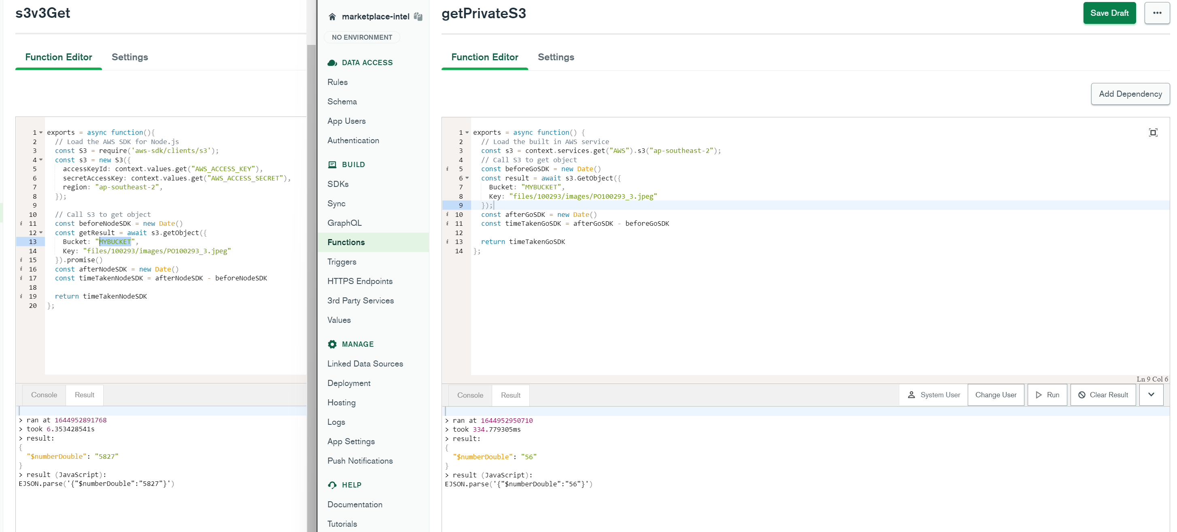Expand the chevron dropdown next to Clear Result
The image size is (1177, 532).
(1151, 394)
